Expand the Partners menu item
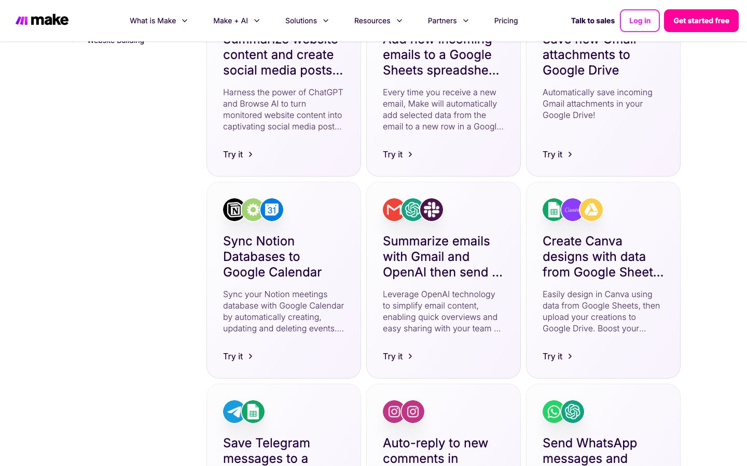 tap(448, 21)
